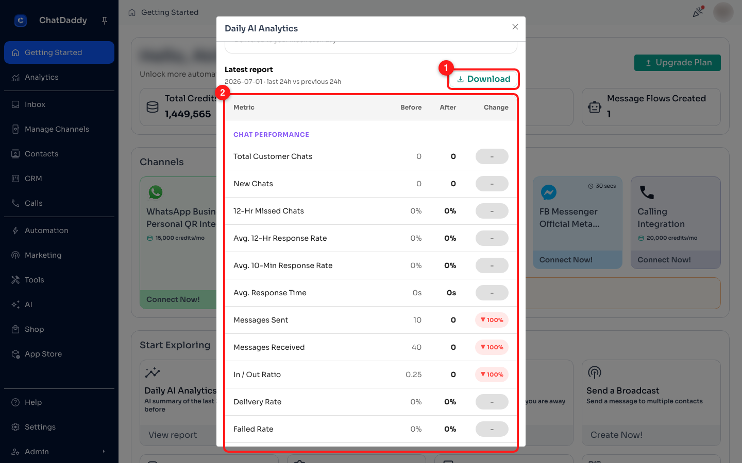Click the Upgrade Plan button

coord(678,63)
